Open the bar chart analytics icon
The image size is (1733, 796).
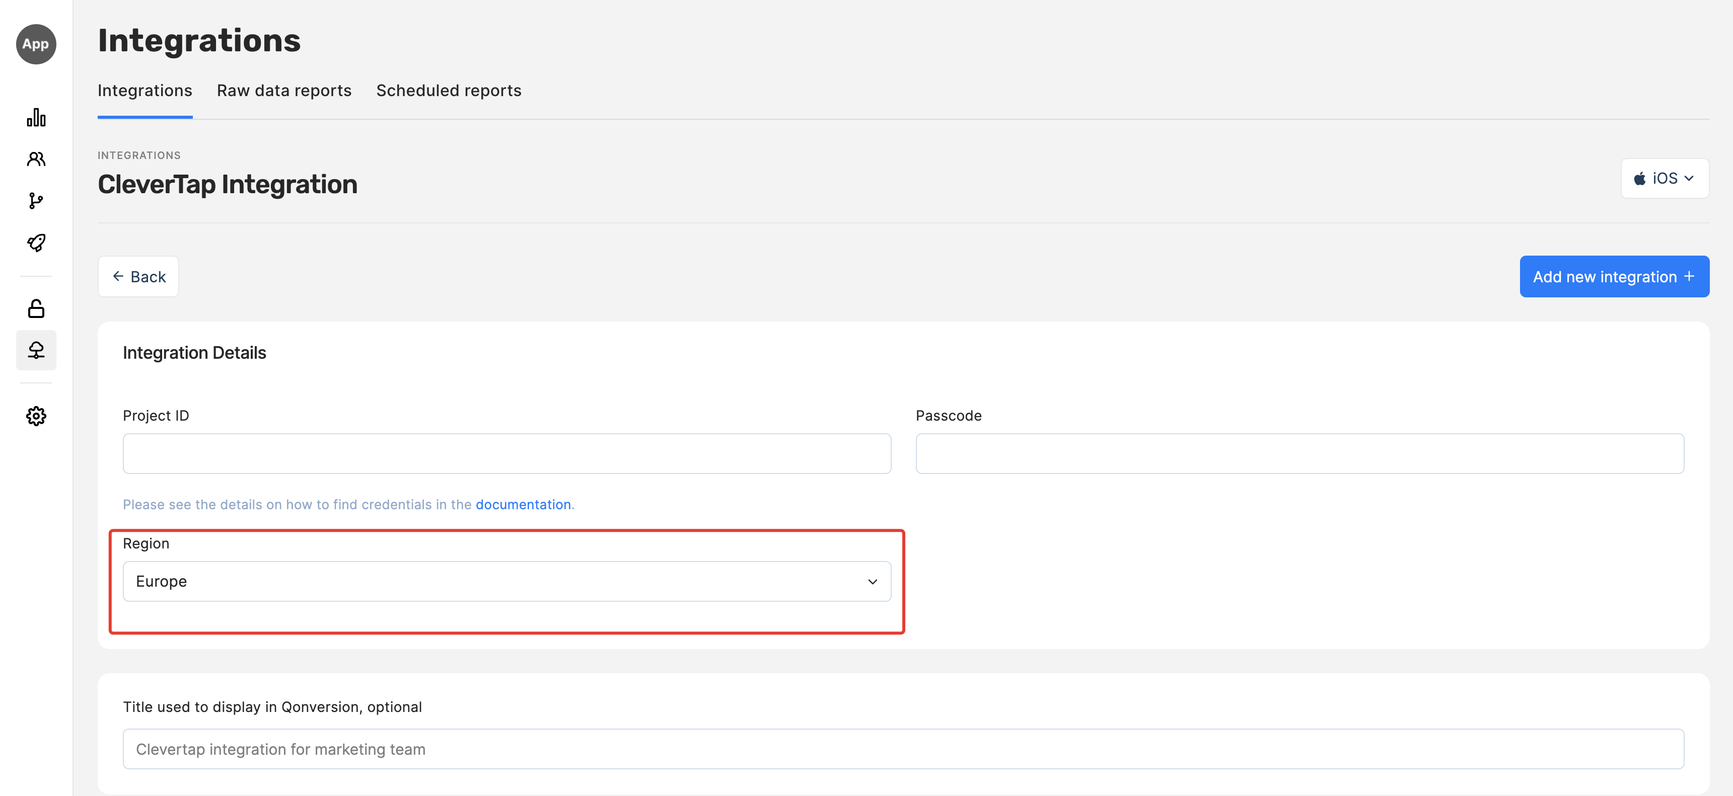[36, 118]
